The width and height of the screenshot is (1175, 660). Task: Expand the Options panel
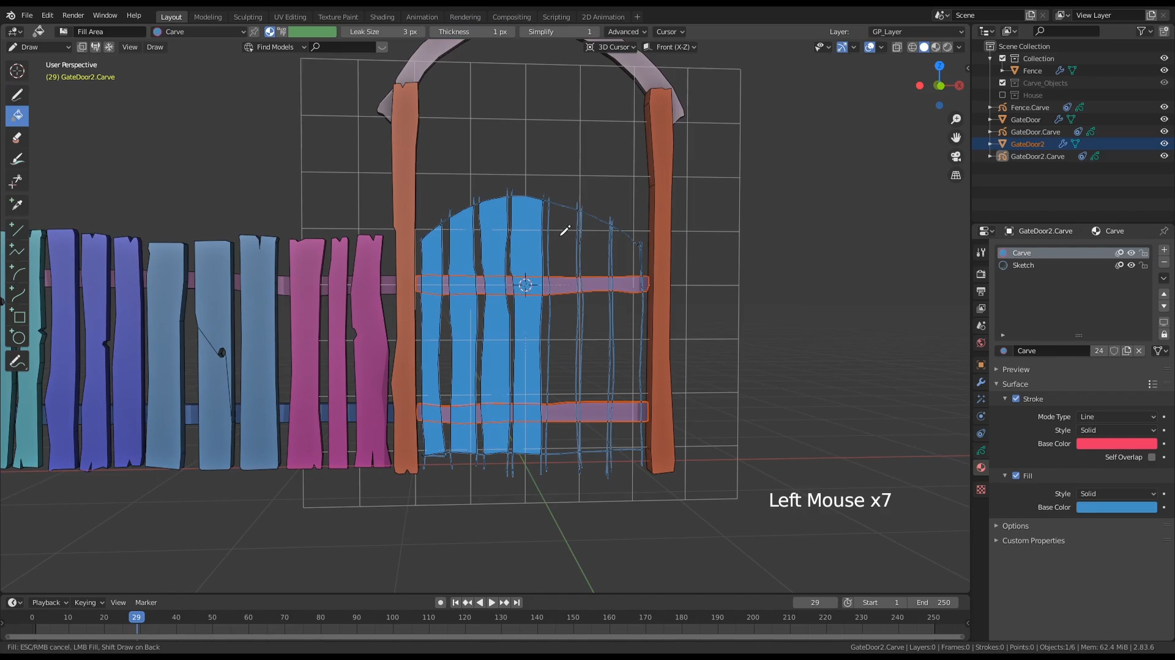coord(1015,526)
